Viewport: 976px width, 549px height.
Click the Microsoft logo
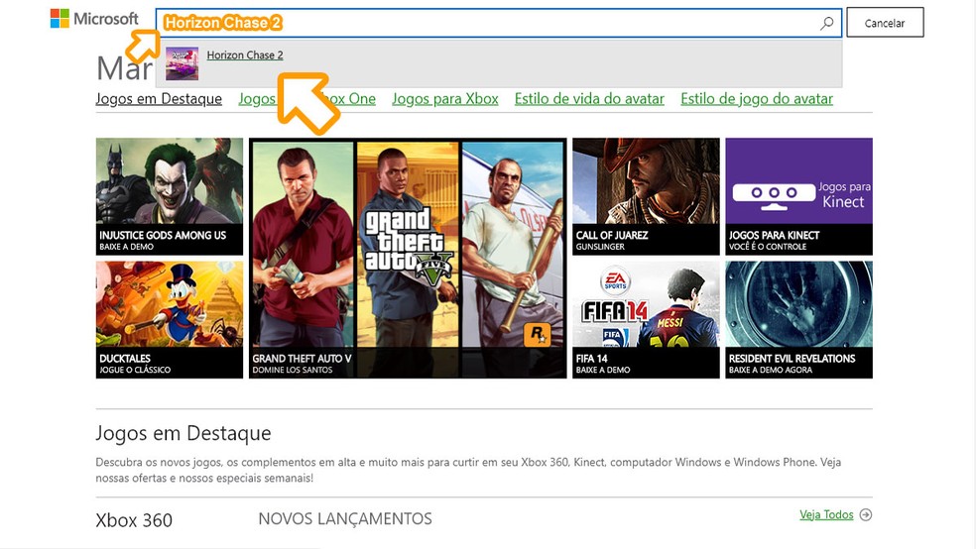click(x=94, y=19)
